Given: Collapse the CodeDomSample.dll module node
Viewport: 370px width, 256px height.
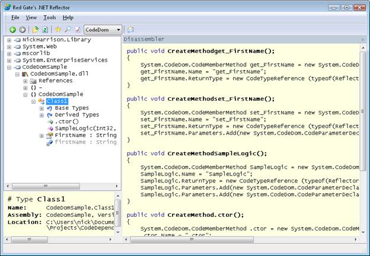Looking at the screenshot, I should coord(17,74).
